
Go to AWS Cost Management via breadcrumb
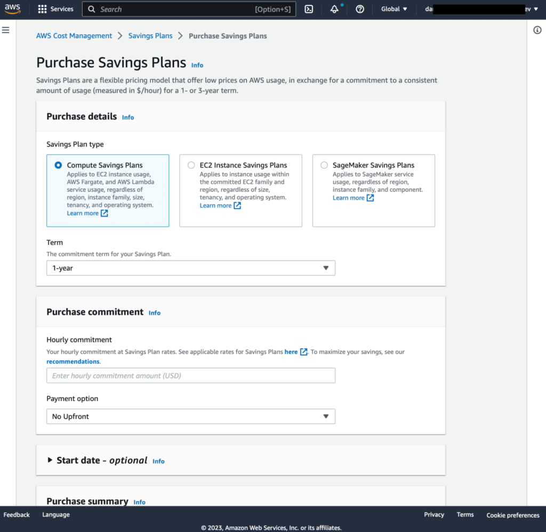point(74,36)
